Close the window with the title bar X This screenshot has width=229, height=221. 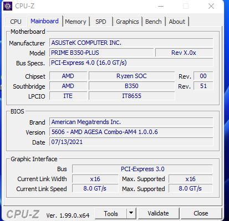point(211,6)
